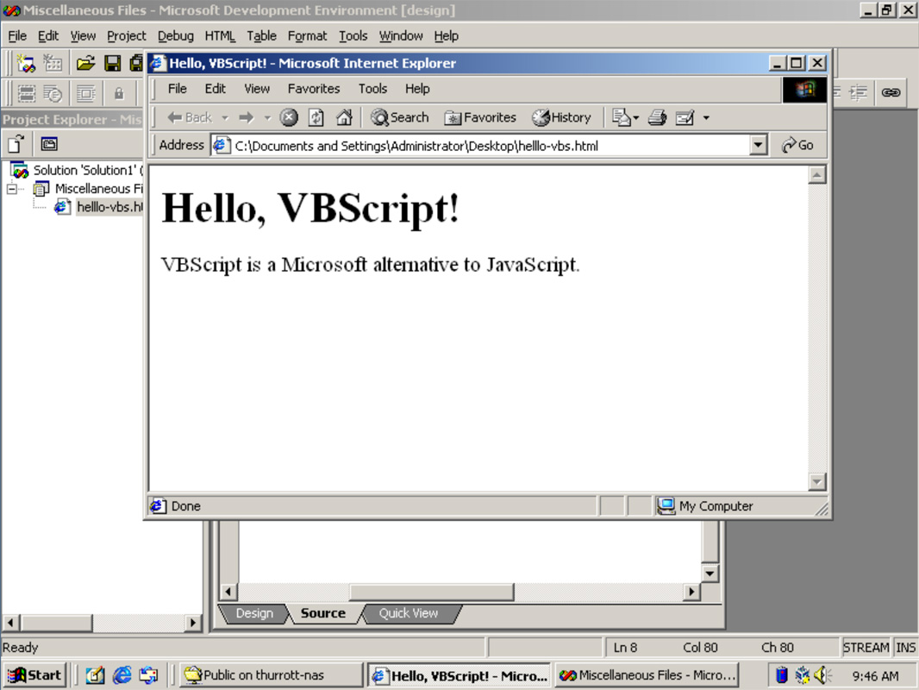The image size is (919, 690).
Task: Click the Search button in IE toolbar
Action: point(399,117)
